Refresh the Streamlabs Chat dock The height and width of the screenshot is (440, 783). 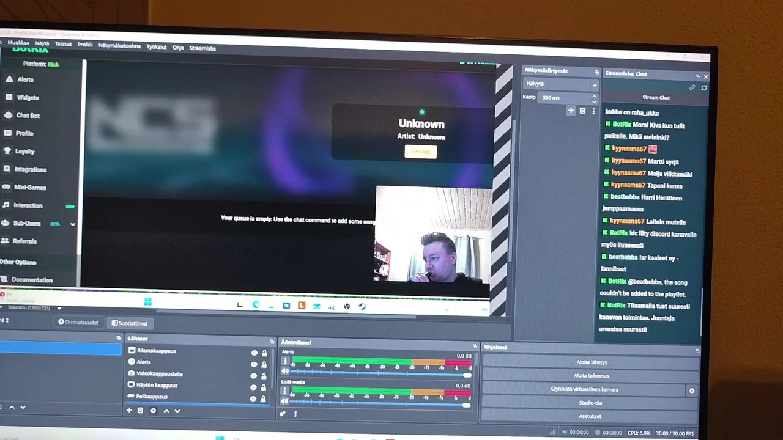704,88
